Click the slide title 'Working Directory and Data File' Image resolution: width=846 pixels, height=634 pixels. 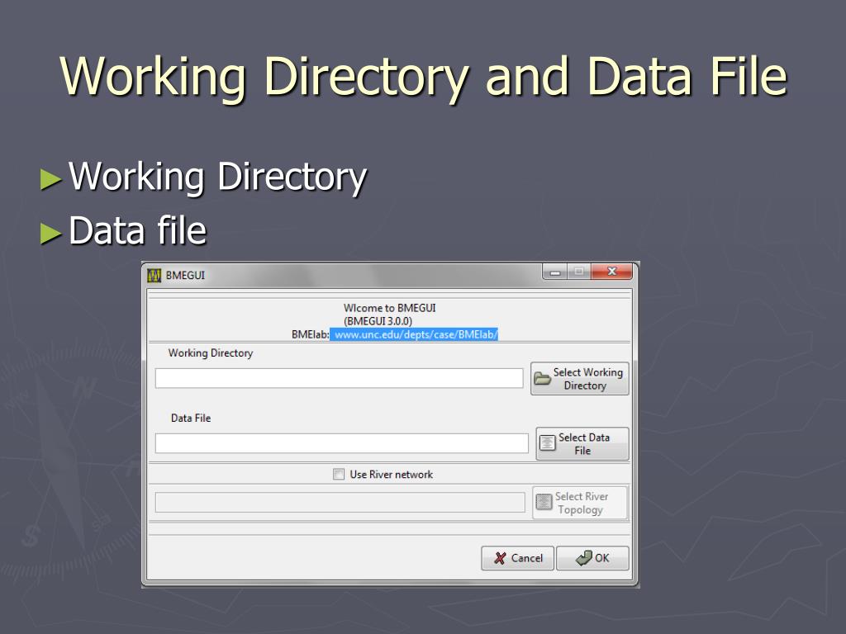pyautogui.click(x=424, y=77)
